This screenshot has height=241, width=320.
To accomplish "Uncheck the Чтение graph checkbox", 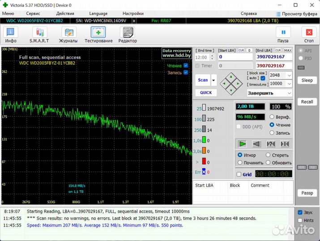I will (x=186, y=65).
